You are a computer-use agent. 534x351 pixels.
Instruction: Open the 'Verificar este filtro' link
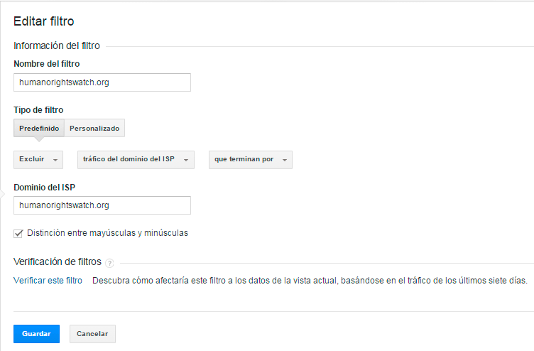coord(48,281)
